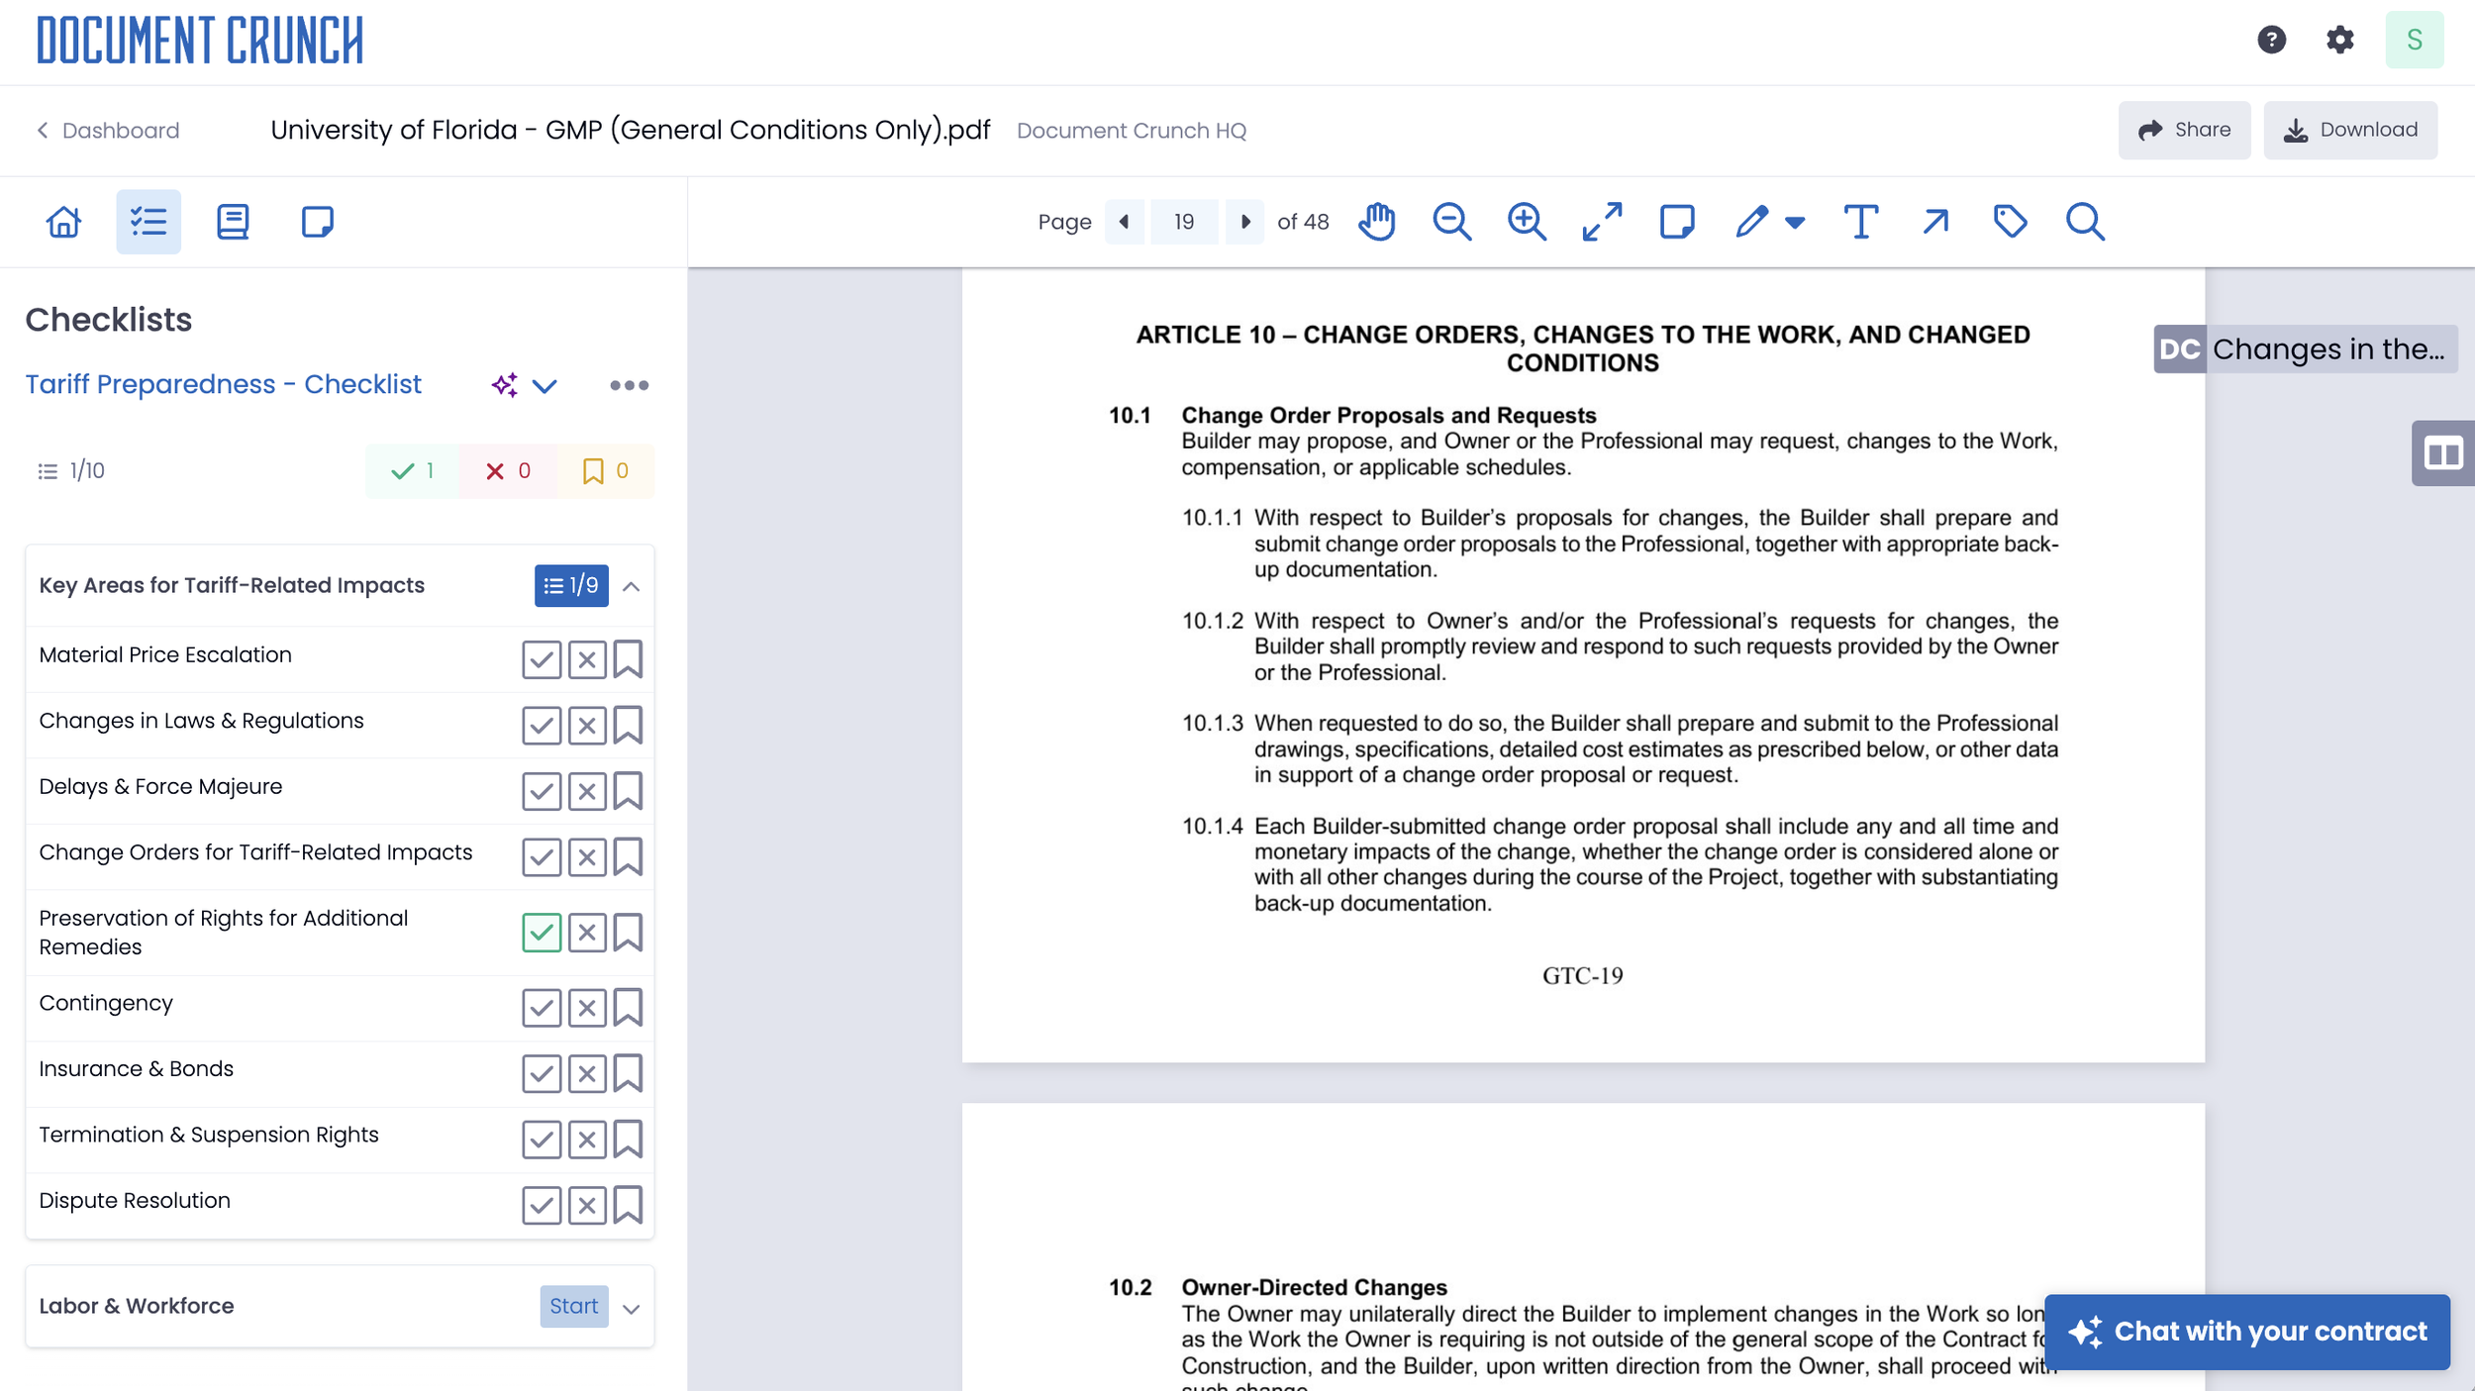Mark Dispute Resolution with X
2475x1391 pixels.
tap(587, 1206)
